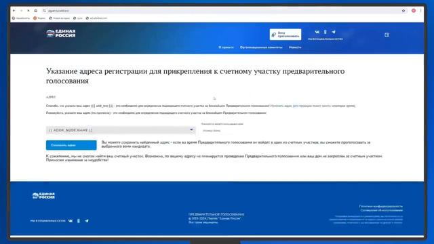The image size is (434, 244).
Task: Click the address dropdown arrow
Action: point(191,129)
